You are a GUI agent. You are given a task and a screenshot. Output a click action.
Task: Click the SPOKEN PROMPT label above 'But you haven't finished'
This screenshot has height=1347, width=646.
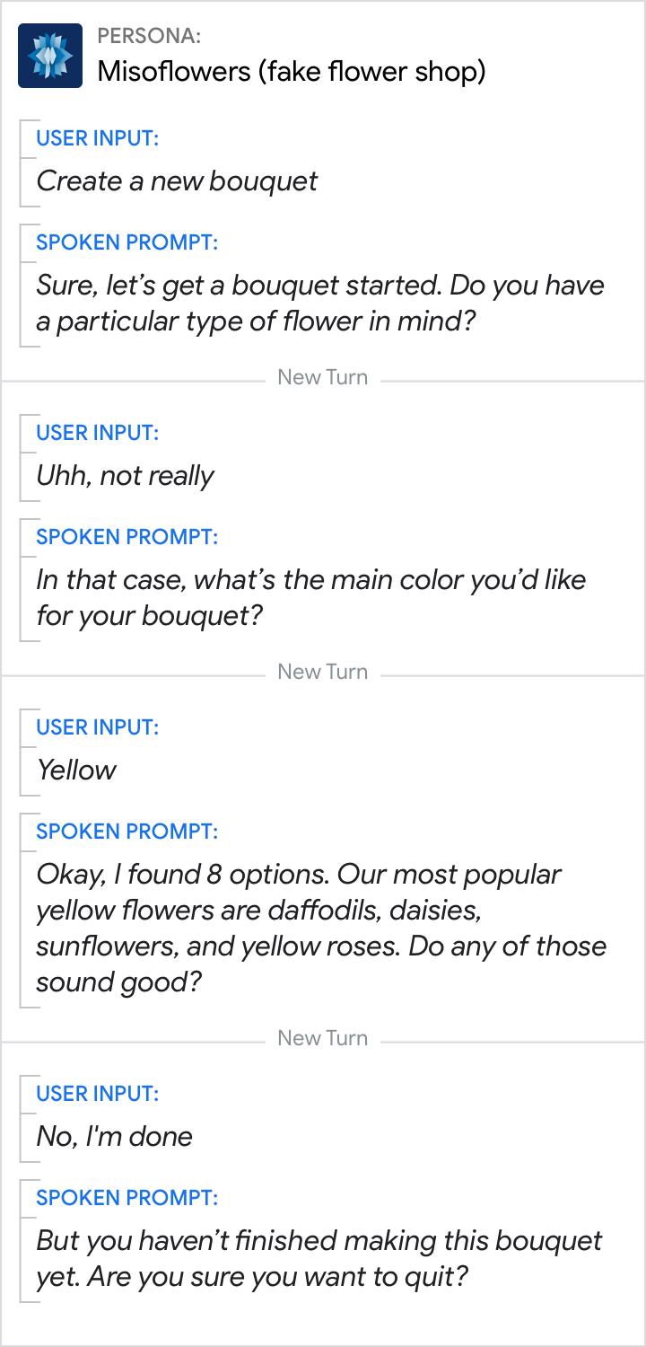tap(127, 1198)
